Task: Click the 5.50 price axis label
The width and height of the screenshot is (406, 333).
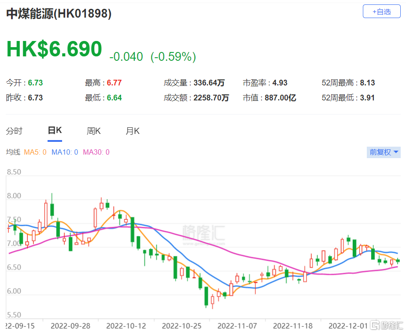Action: 14,315
